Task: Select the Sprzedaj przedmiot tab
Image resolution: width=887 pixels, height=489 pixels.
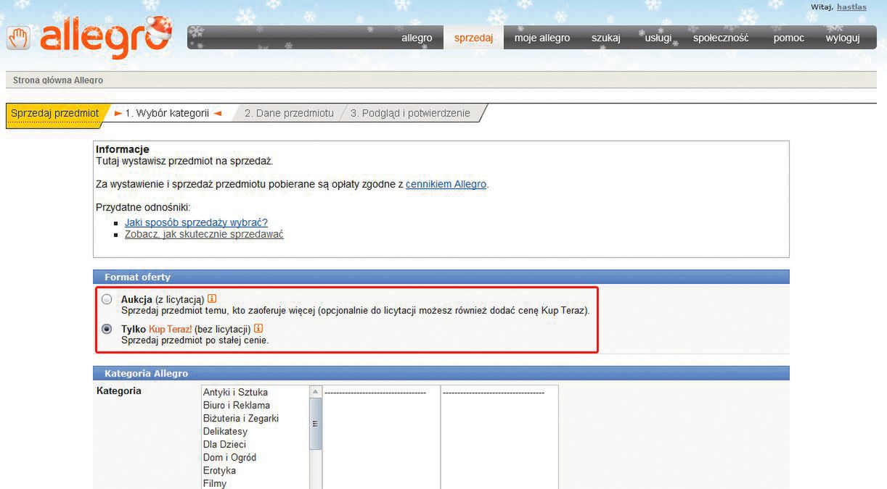Action: 55,114
